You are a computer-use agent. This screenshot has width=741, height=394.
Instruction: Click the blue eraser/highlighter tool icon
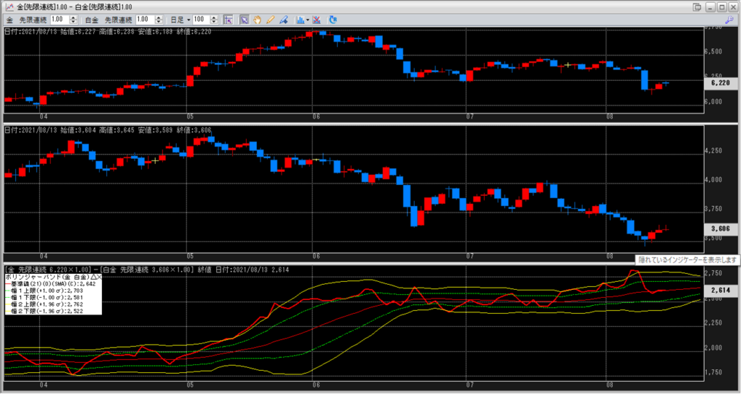click(283, 19)
